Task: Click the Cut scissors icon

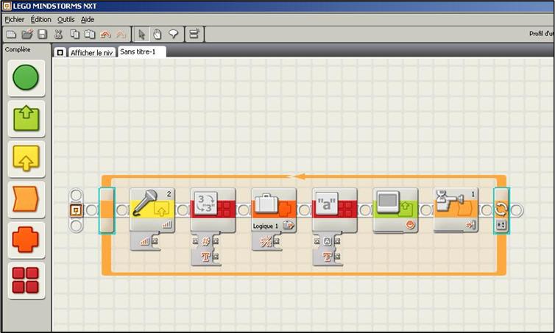Action: (x=59, y=35)
